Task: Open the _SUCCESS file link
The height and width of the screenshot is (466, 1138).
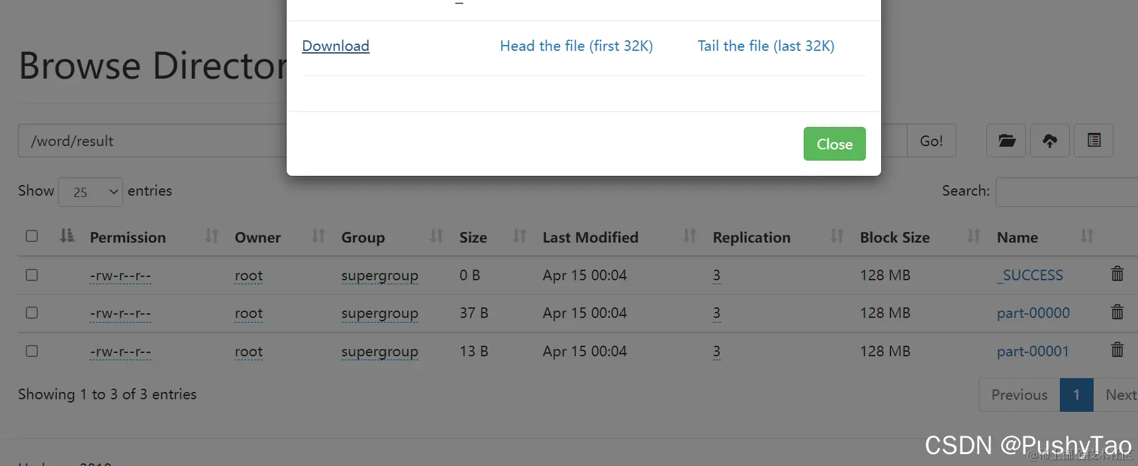Action: (x=1030, y=276)
